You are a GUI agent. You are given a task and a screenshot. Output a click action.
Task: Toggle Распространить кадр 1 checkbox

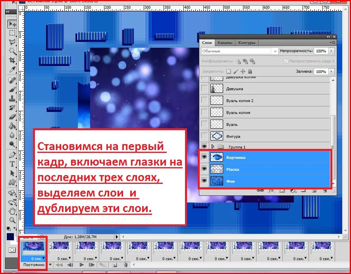tap(286, 61)
